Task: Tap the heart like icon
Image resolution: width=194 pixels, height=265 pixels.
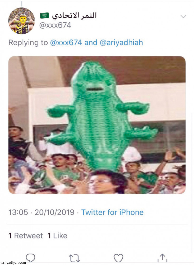Action: tap(118, 258)
